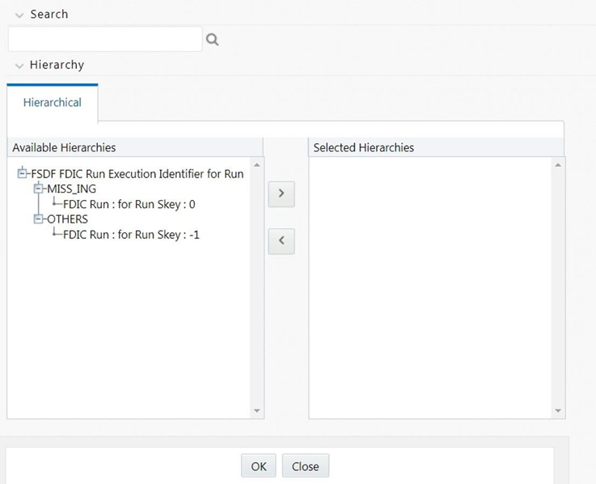Collapse the OTHERS tree node
The height and width of the screenshot is (484, 596).
(x=38, y=219)
